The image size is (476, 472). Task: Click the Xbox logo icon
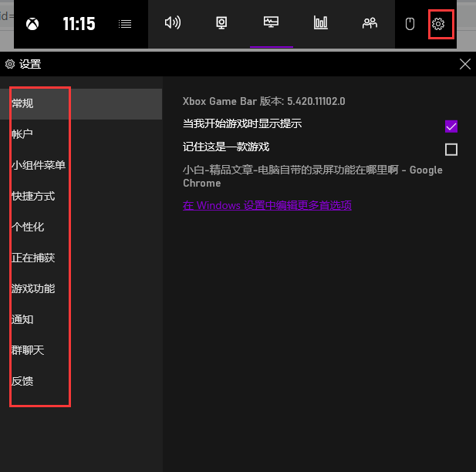click(x=32, y=24)
